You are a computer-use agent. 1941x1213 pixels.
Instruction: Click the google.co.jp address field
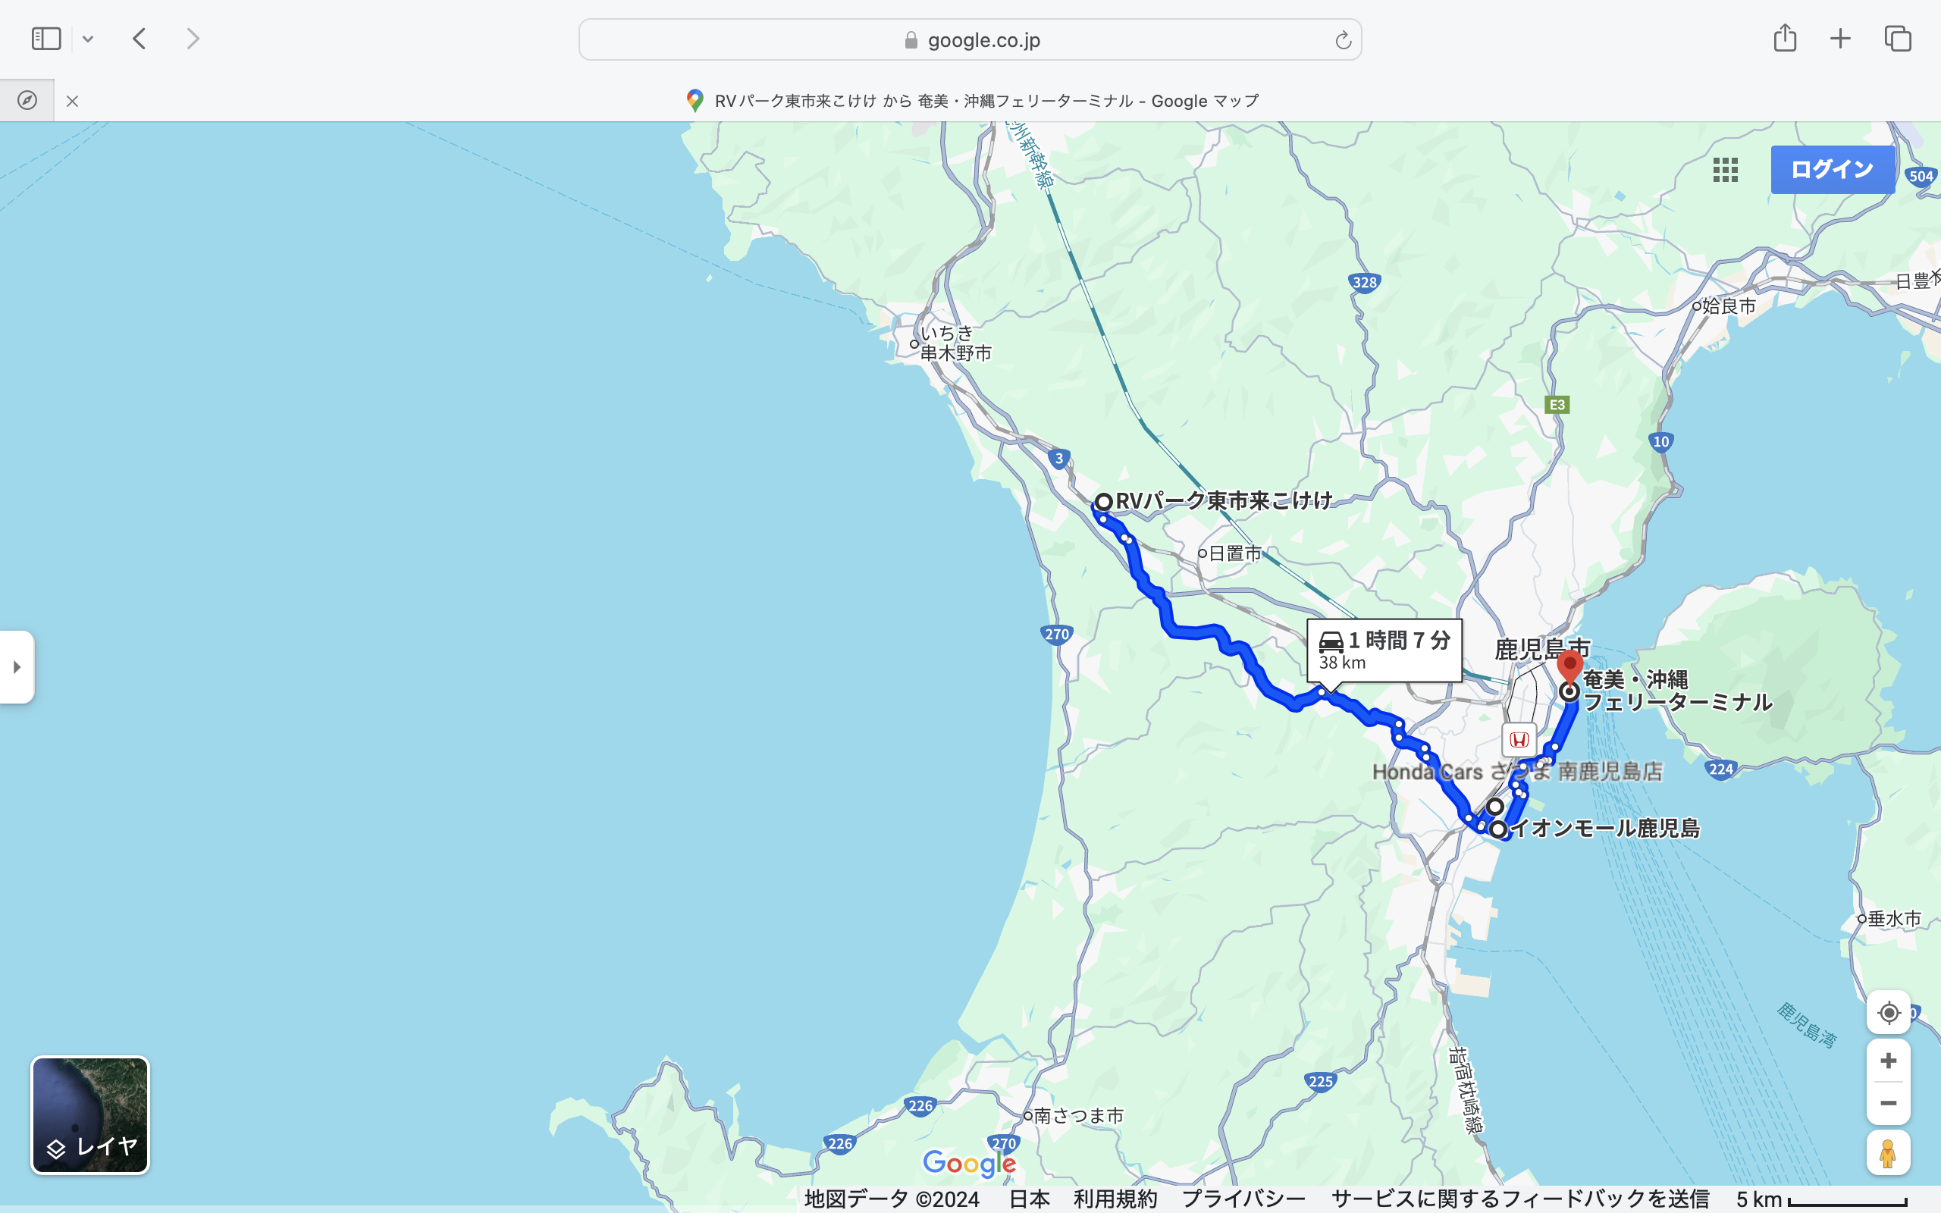click(970, 40)
